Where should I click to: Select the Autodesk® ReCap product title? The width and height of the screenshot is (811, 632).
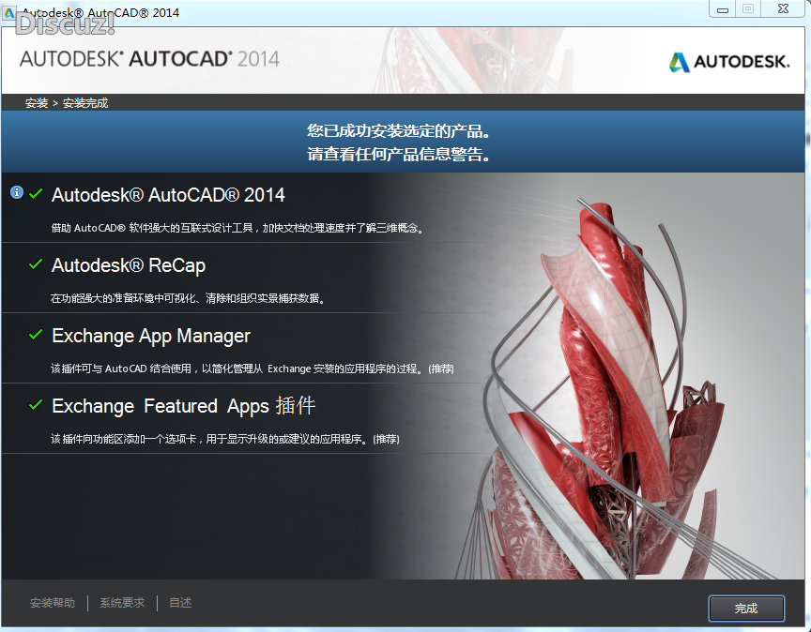click(129, 265)
